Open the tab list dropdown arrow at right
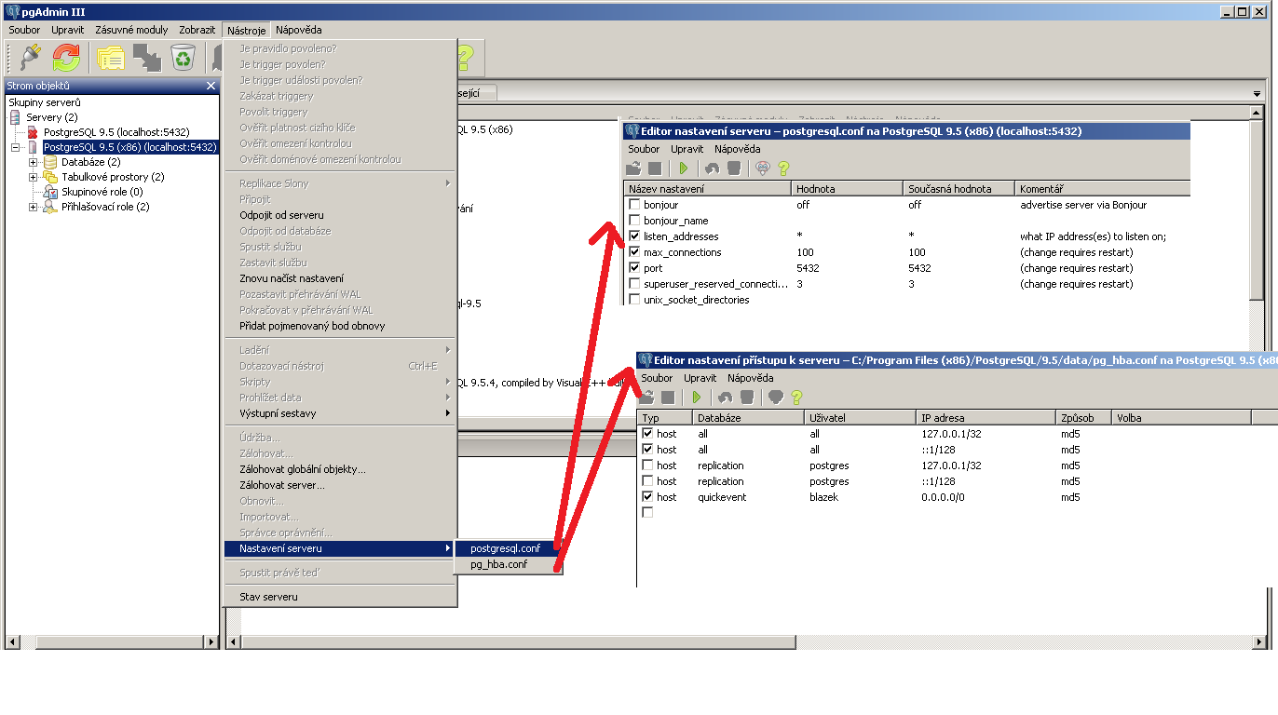This screenshot has width=1278, height=715. pyautogui.click(x=1257, y=95)
